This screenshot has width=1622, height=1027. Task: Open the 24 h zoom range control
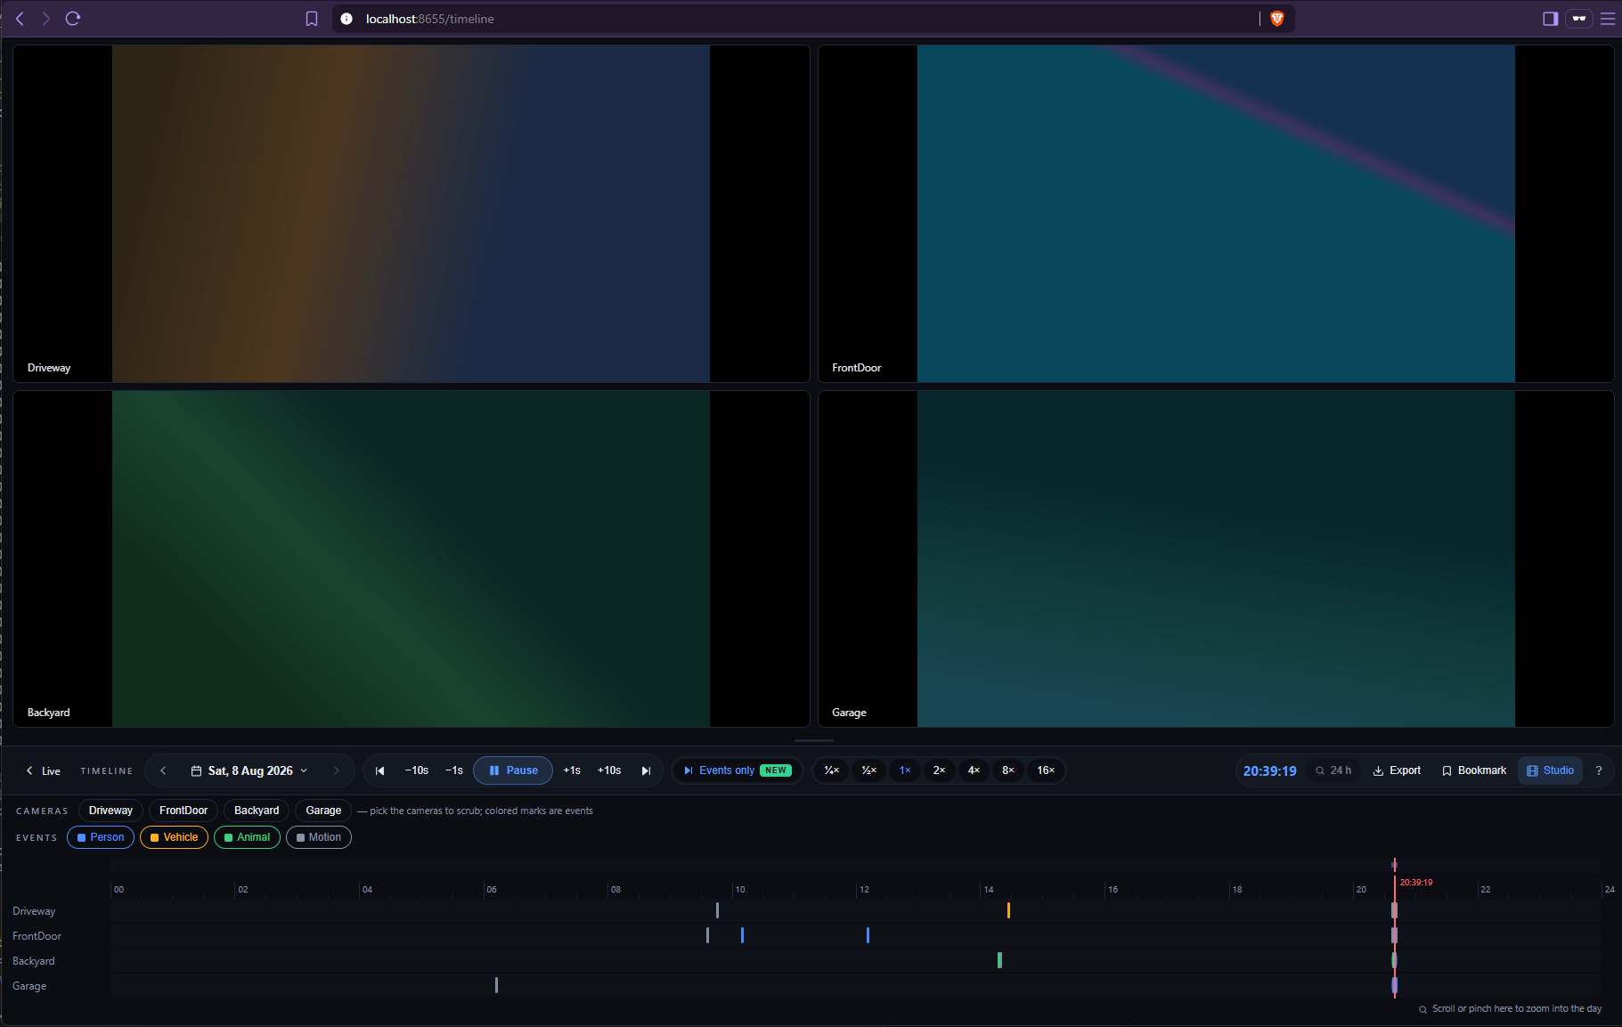click(1333, 770)
